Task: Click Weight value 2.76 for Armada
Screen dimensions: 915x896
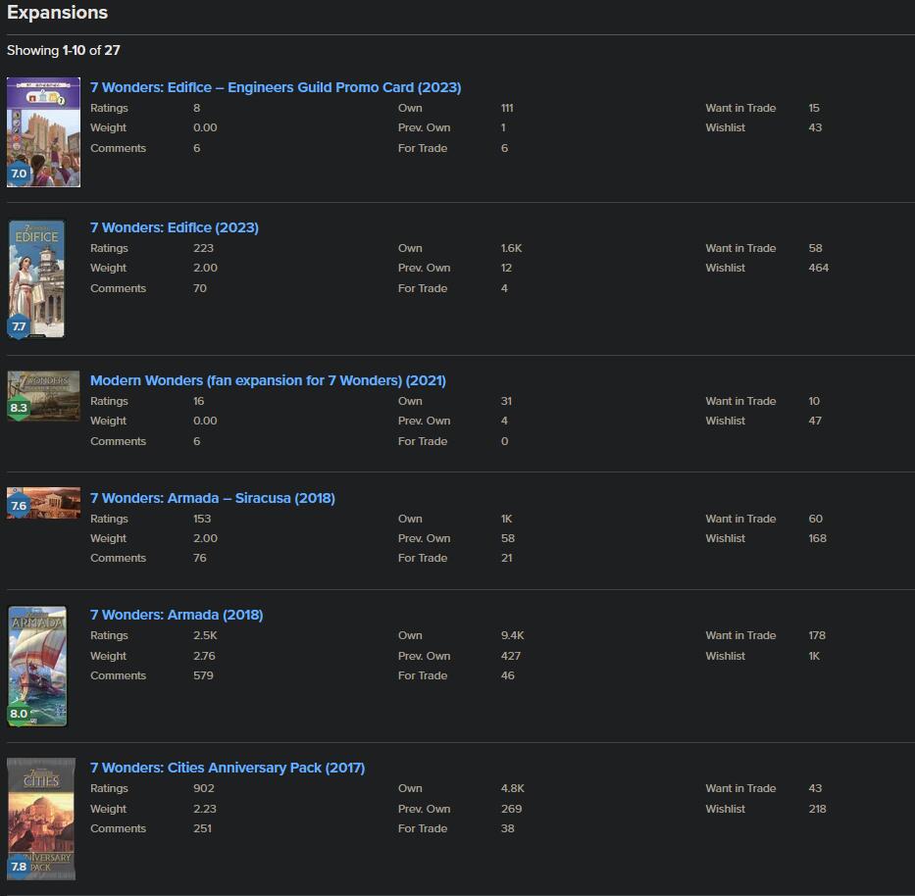Action: click(204, 656)
